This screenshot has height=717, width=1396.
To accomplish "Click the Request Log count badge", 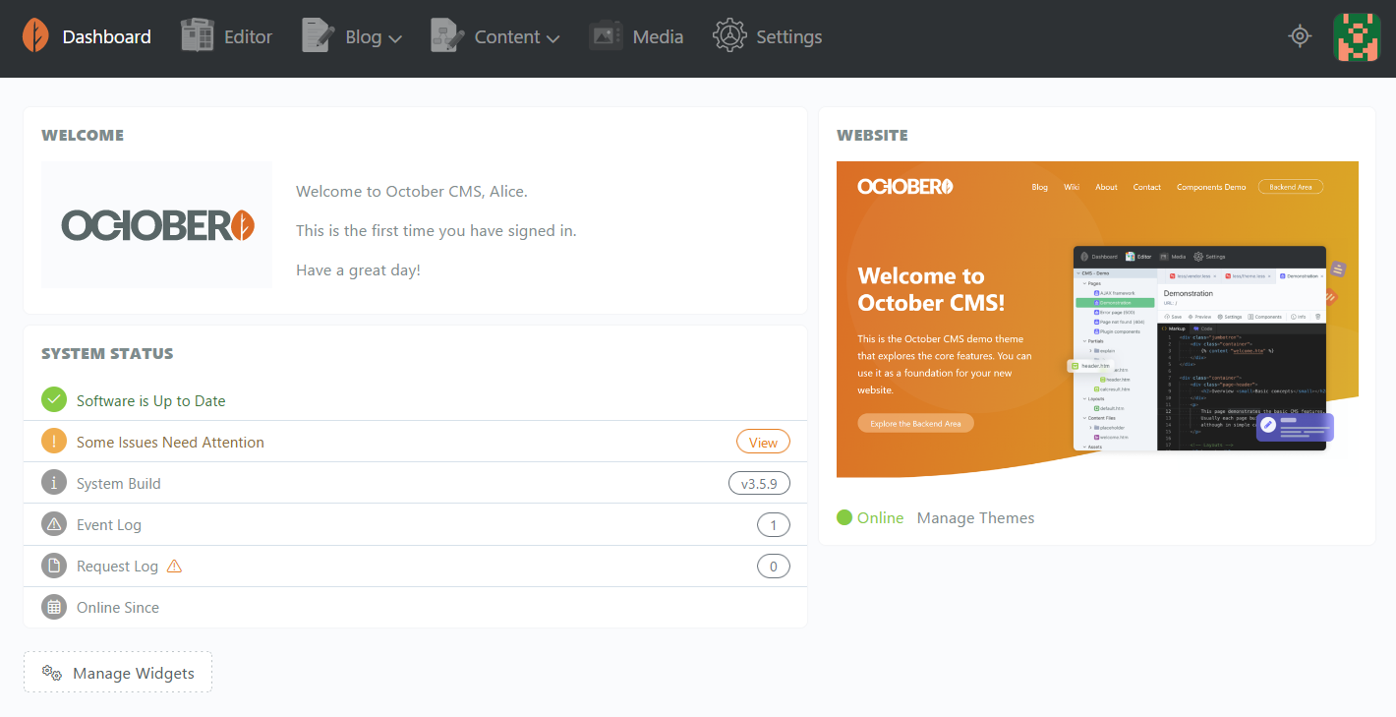I will tap(774, 567).
